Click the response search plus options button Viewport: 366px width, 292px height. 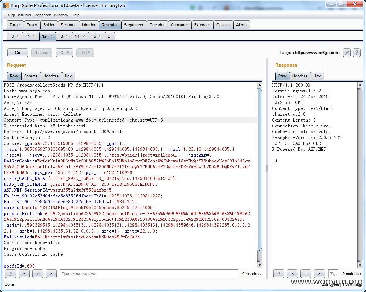coord(306,274)
